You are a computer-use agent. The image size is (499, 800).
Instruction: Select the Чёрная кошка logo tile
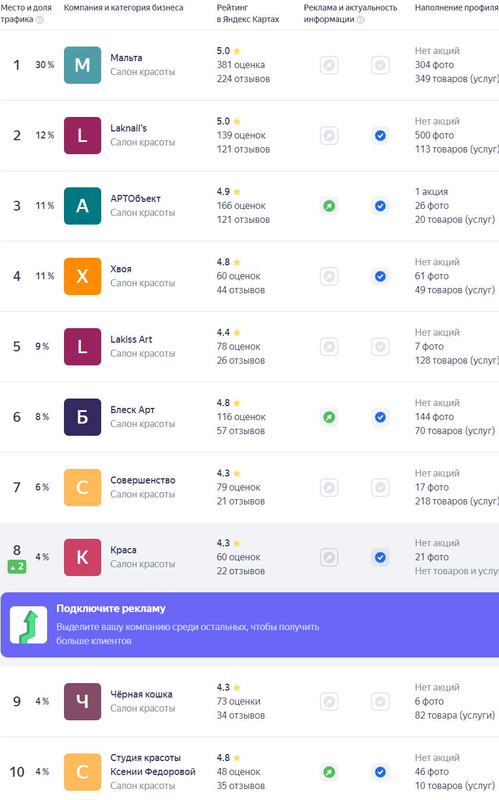click(83, 702)
